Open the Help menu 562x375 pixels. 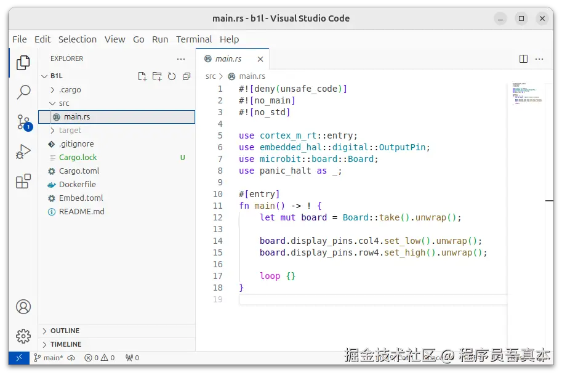230,39
